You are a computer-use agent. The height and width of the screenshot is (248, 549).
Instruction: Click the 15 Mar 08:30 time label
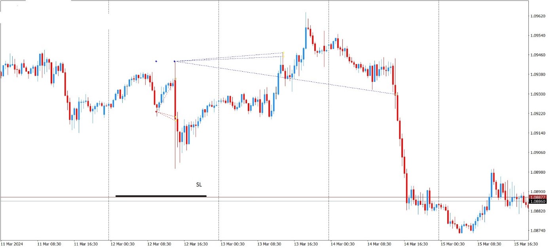pos(490,244)
